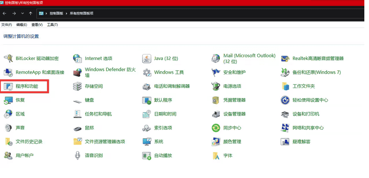Click the 文件资源管理器选项 label
369x178 pixels.
[105, 142]
